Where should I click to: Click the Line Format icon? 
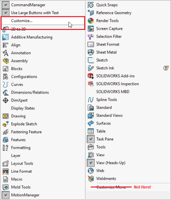[5, 171]
